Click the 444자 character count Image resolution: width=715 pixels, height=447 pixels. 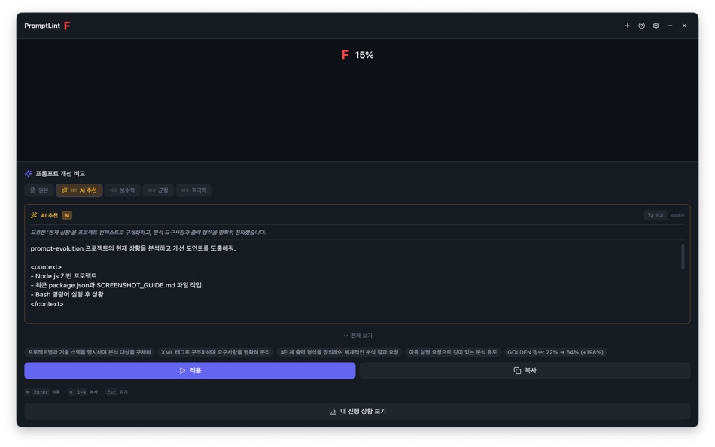(x=677, y=215)
